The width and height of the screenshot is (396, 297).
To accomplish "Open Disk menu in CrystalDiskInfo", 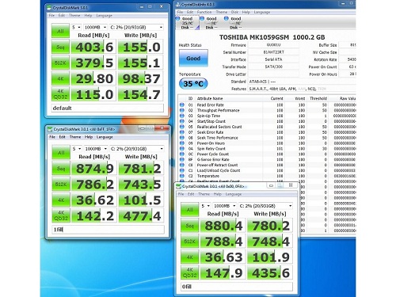I will pos(234,12).
